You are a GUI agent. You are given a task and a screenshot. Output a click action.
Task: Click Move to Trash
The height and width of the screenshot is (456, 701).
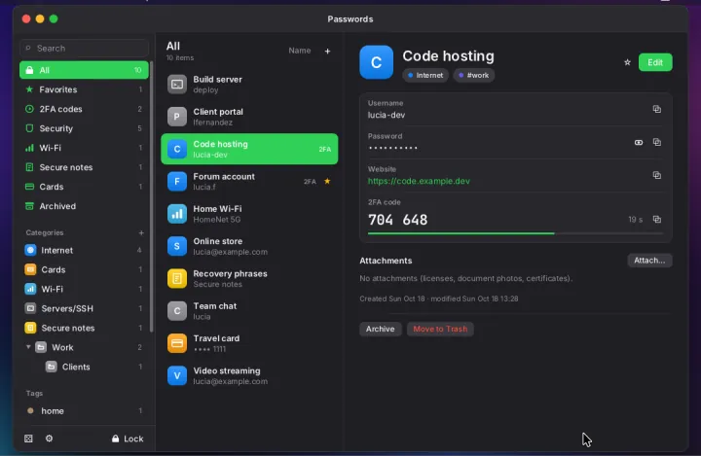(x=440, y=329)
